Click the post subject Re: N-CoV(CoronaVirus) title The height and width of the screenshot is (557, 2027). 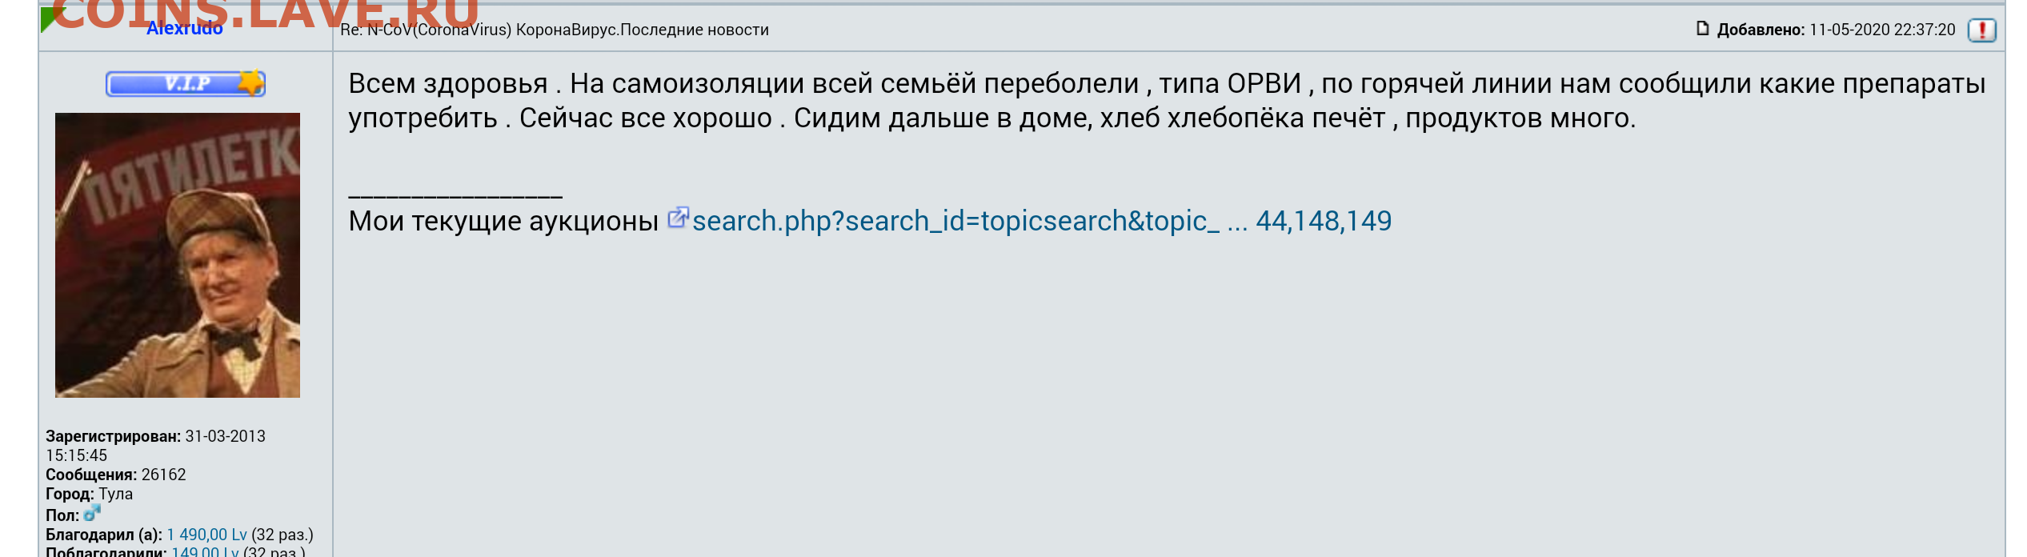[x=554, y=30]
